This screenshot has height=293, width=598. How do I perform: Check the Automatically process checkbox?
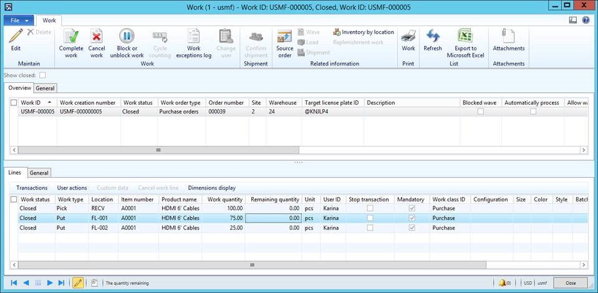533,112
